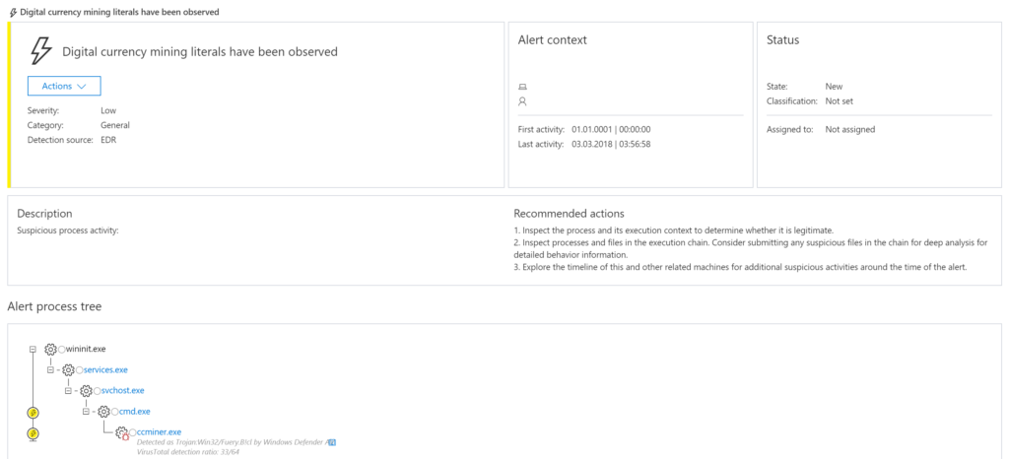Image resolution: width=1009 pixels, height=459 pixels.
Task: Collapse the services.exe tree node
Action: tap(50, 369)
